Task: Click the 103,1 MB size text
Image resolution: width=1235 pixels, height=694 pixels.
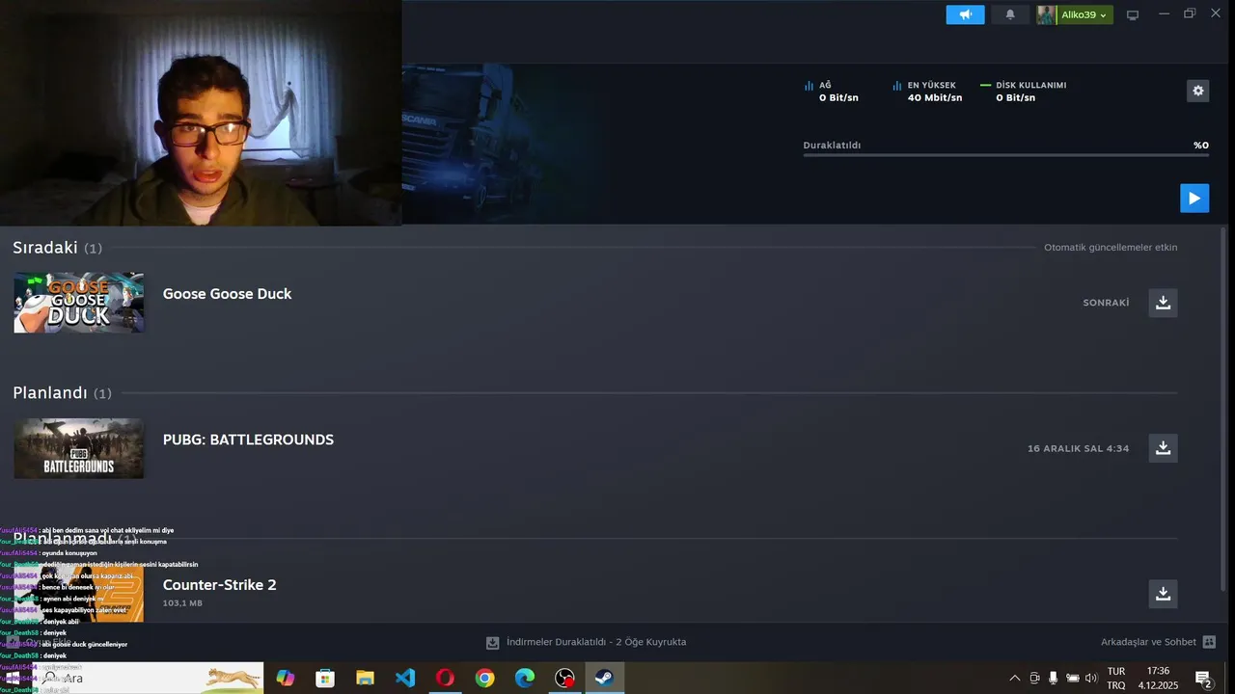Action: 182,603
